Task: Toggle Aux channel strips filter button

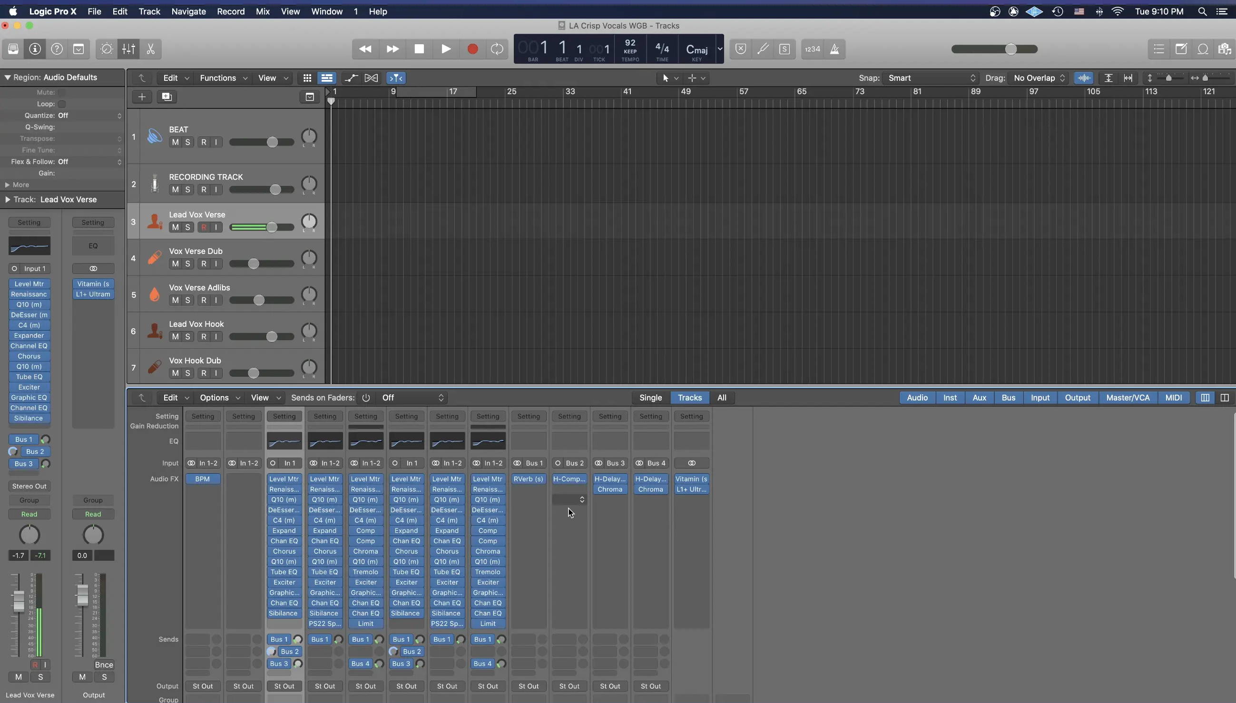Action: (x=979, y=397)
